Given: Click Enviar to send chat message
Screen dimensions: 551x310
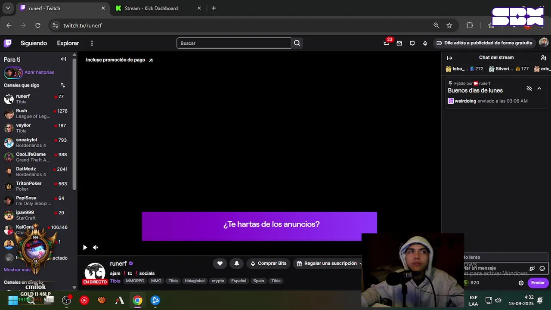Looking at the screenshot, I should [538, 283].
